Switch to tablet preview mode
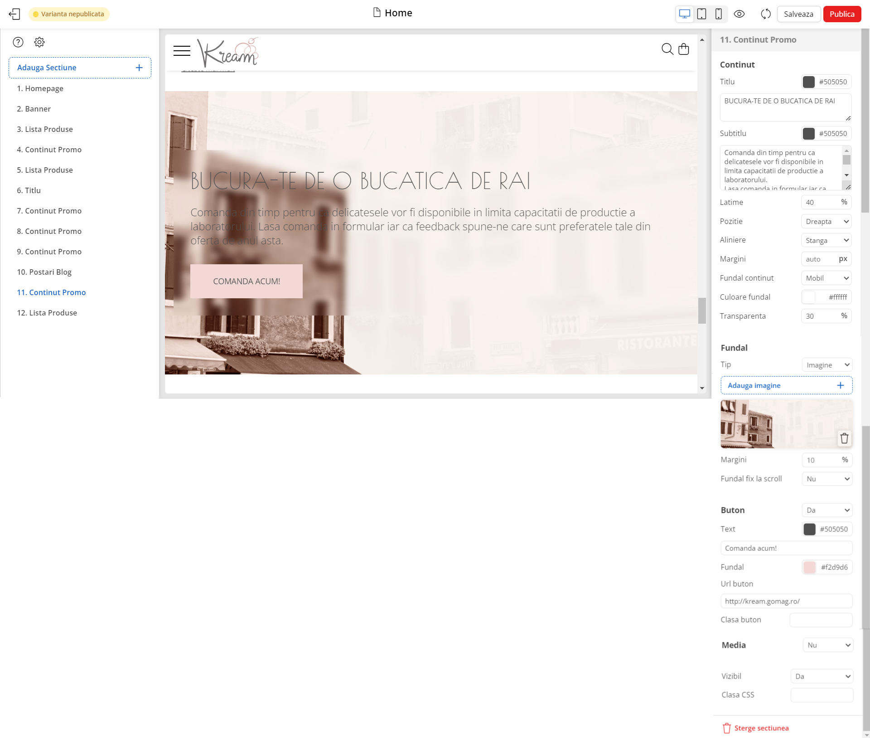 [701, 14]
